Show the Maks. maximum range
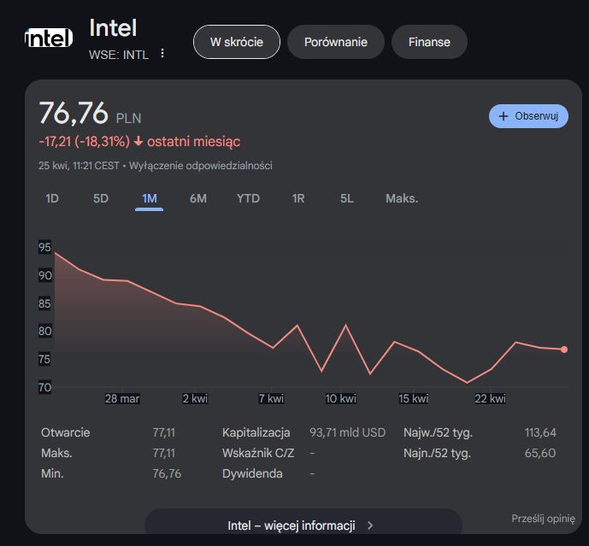 pos(402,198)
